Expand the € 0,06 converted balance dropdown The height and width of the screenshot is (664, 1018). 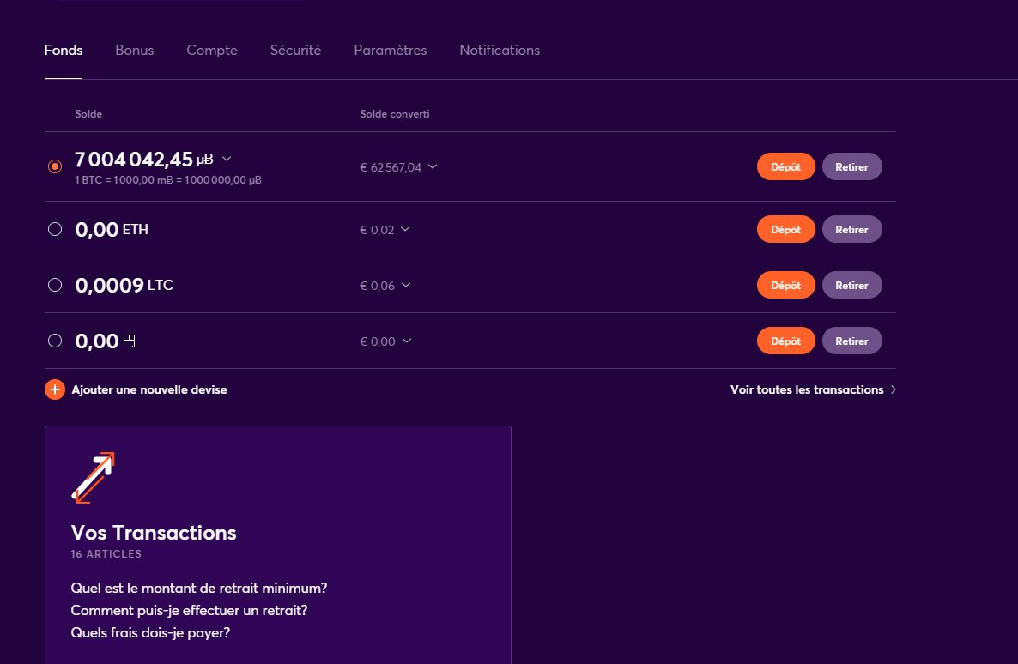click(406, 285)
